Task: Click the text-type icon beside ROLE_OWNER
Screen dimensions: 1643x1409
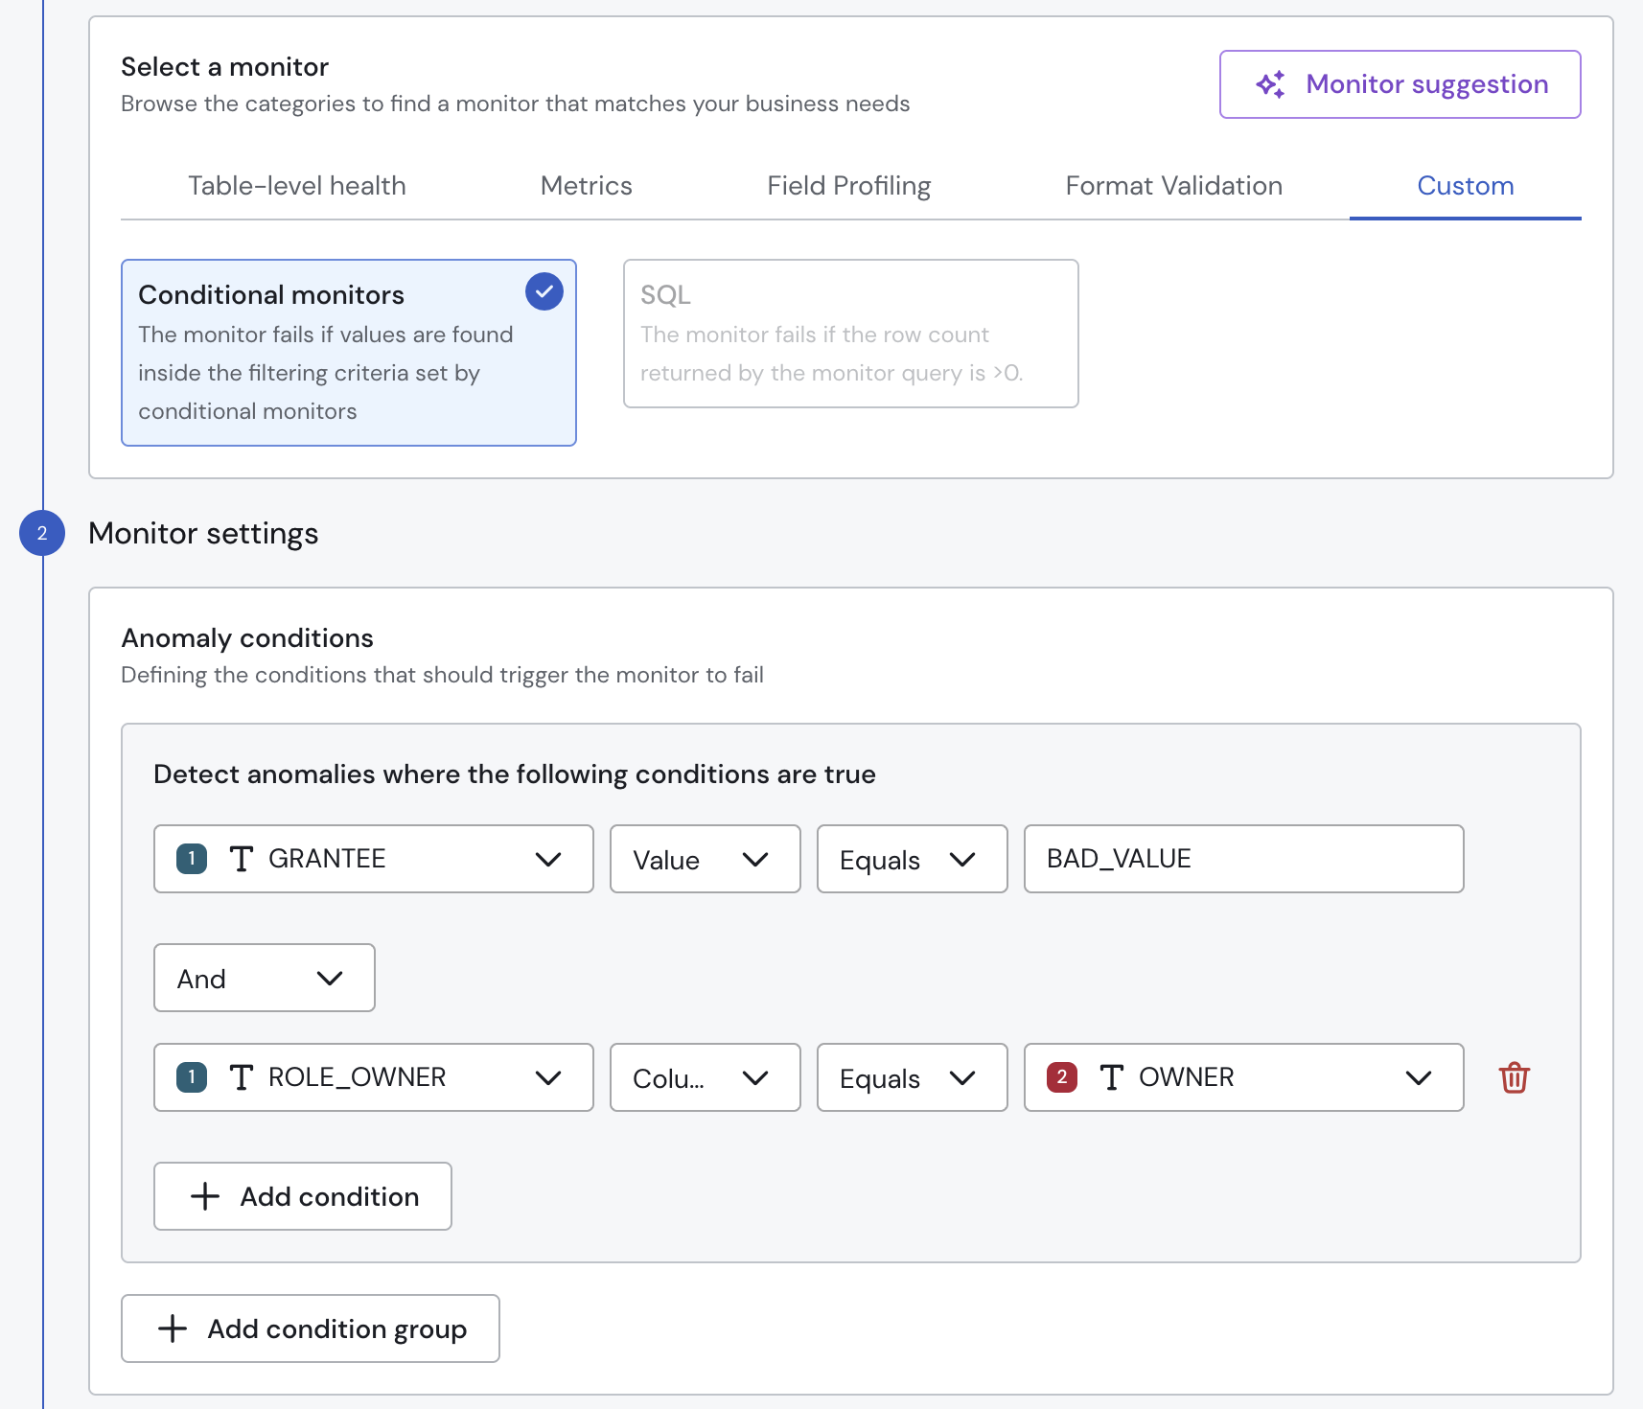Action: [x=242, y=1077]
